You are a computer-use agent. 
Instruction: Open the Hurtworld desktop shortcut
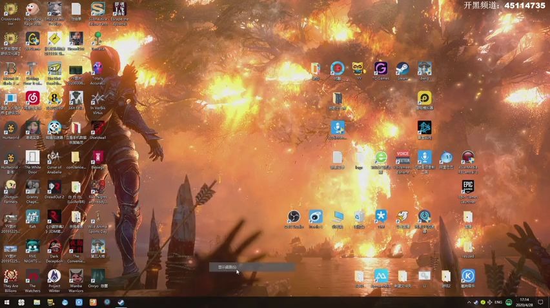tap(10, 130)
